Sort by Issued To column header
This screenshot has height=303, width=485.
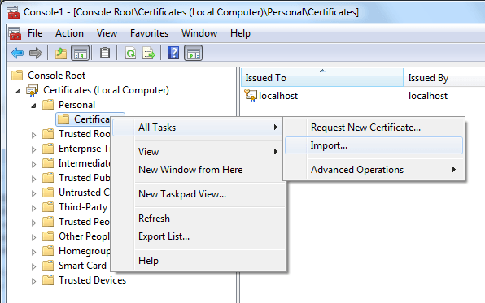pyautogui.click(x=322, y=78)
